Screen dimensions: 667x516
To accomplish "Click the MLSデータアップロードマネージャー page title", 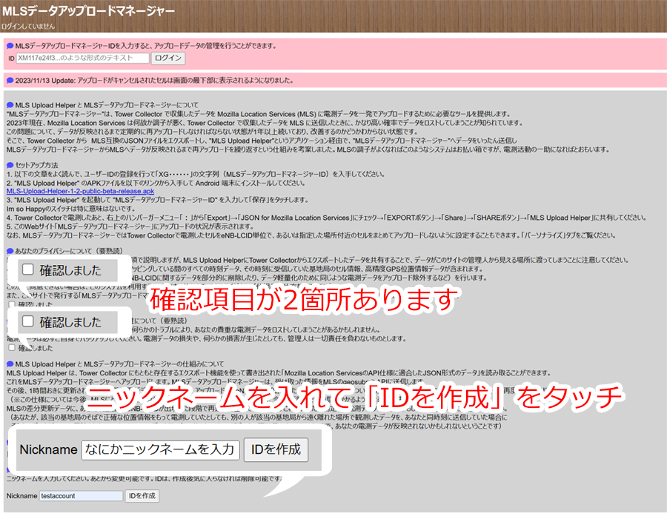I will tap(89, 11).
